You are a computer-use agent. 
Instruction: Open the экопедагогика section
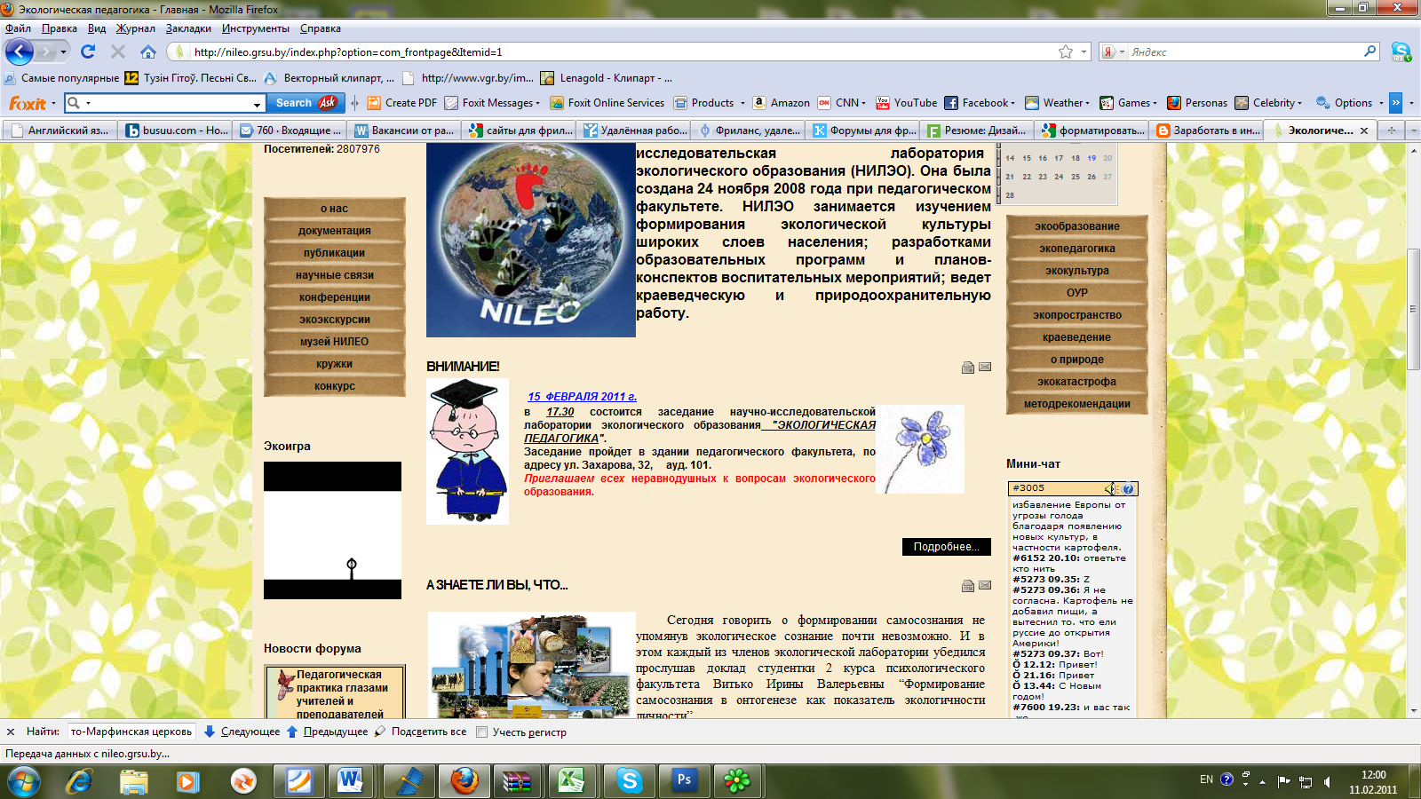coord(1077,249)
